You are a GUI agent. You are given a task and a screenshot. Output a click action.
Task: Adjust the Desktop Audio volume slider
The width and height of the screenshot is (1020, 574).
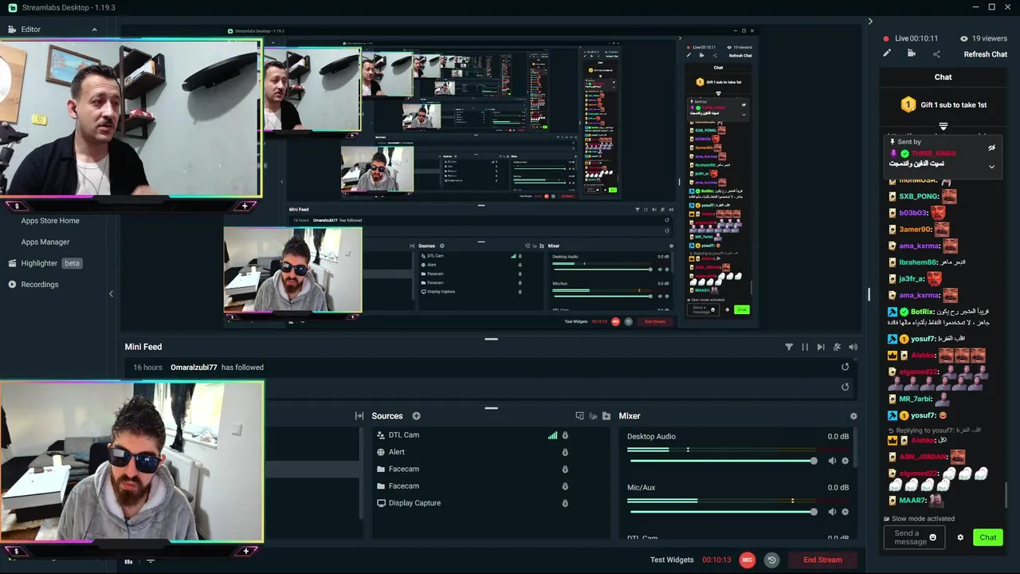tap(722, 461)
